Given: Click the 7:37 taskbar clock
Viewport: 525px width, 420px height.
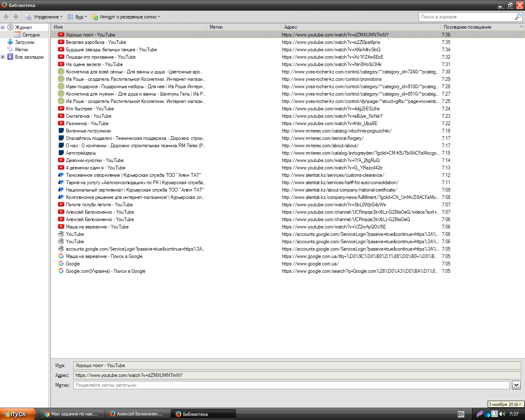Looking at the screenshot, I should coord(514,414).
